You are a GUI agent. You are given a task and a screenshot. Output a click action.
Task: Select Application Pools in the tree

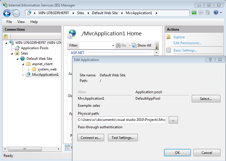coord(35,48)
